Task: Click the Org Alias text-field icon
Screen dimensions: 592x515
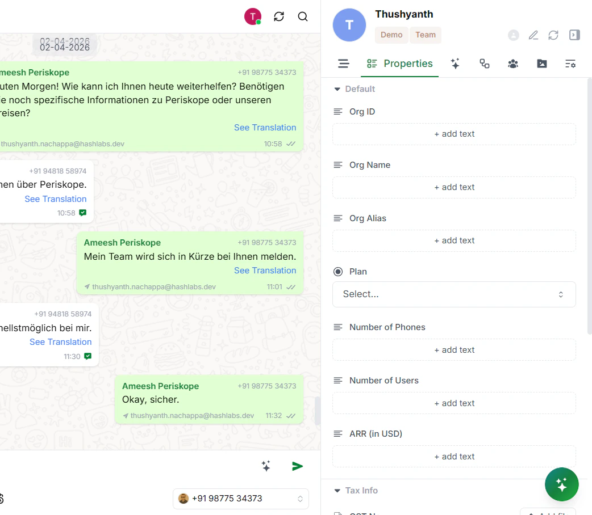Action: click(338, 218)
